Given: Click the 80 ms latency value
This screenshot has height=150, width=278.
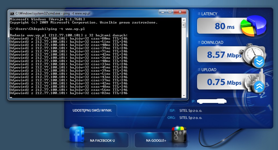Looking at the screenshot, I should [224, 26].
